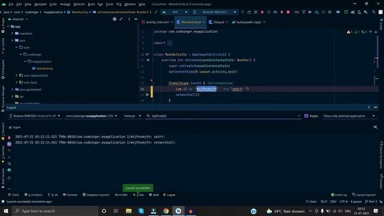The height and width of the screenshot is (216, 384).
Task: Open the Profiler tool window button
Action: tap(121, 195)
